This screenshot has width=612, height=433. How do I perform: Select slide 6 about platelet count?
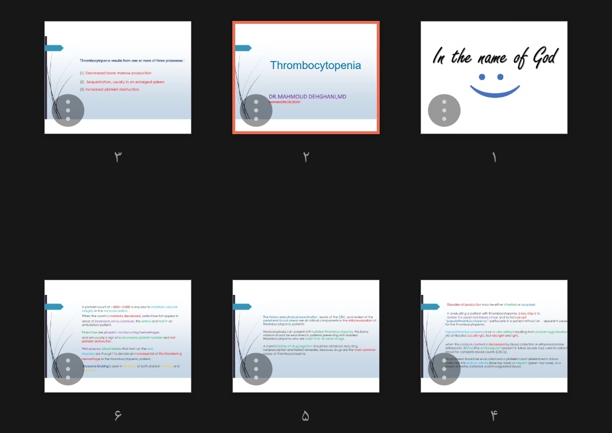(x=118, y=336)
